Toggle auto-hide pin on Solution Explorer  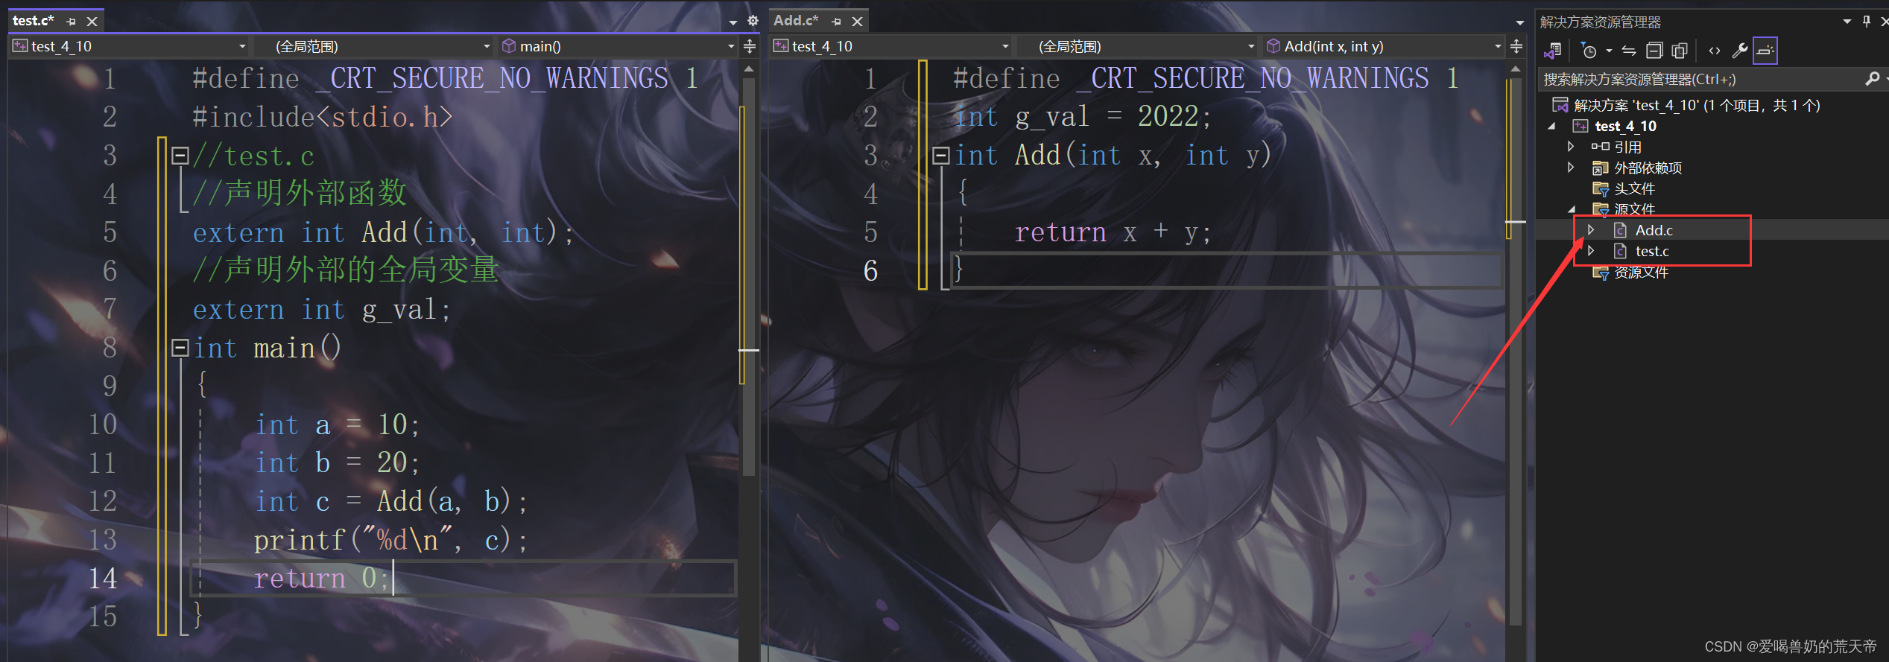pos(1867,21)
